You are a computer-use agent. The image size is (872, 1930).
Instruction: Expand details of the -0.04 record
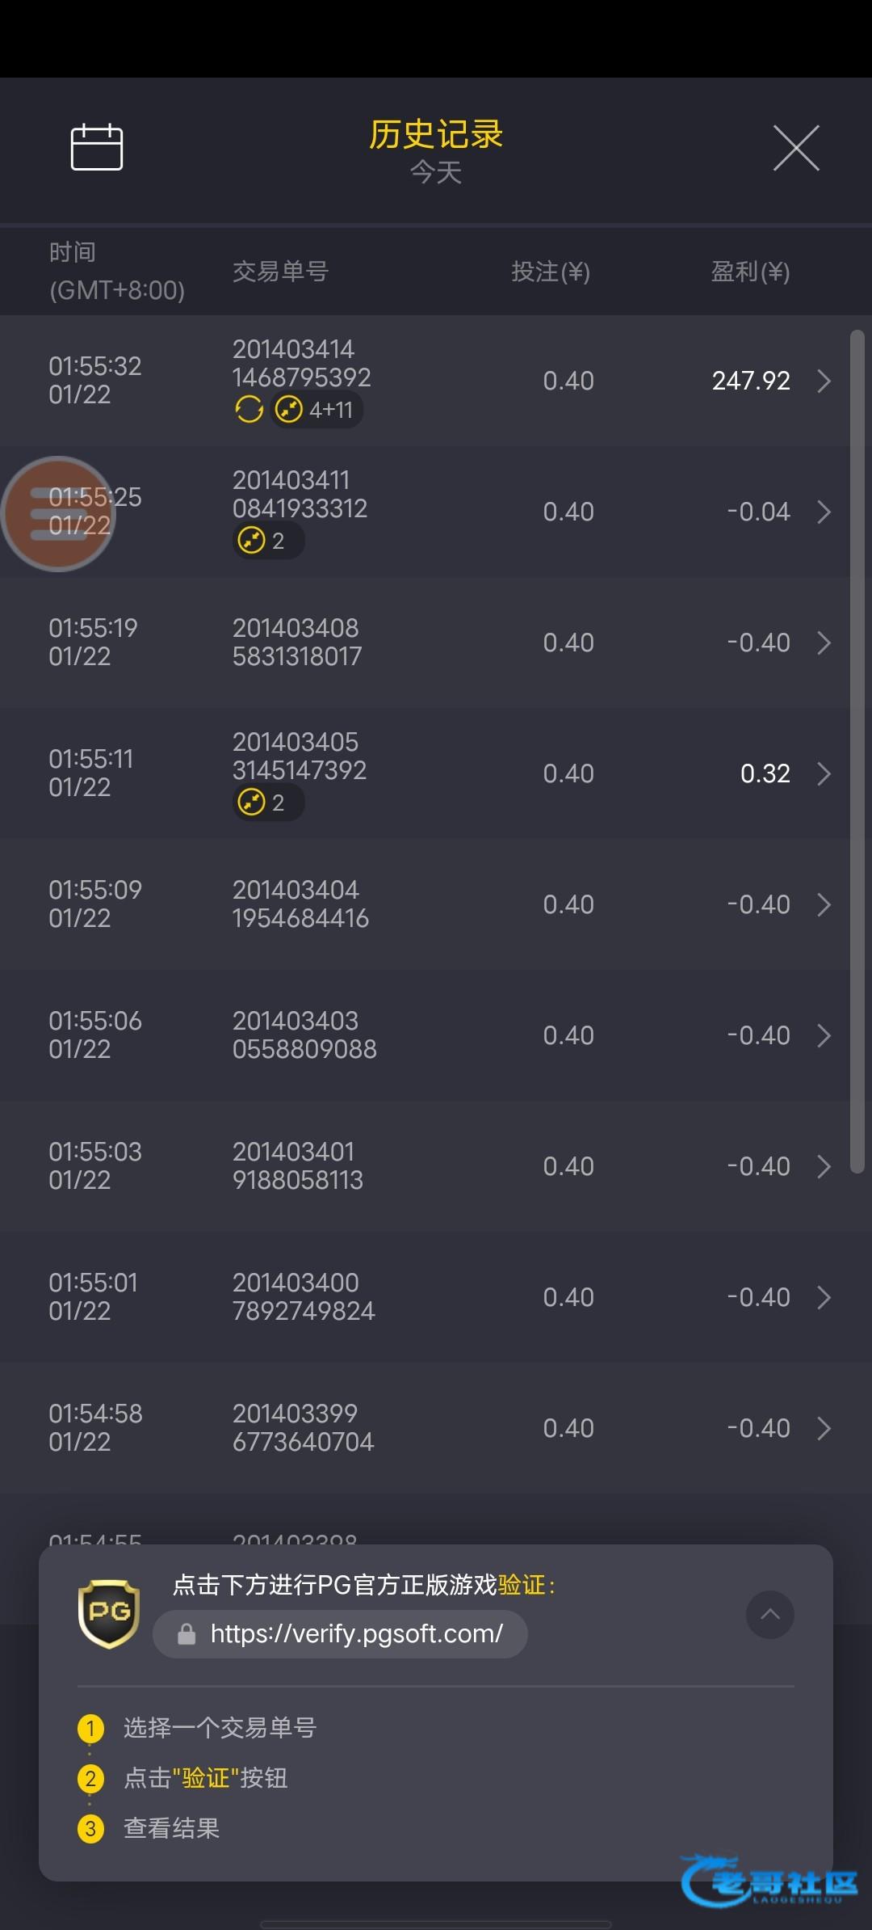pos(824,512)
